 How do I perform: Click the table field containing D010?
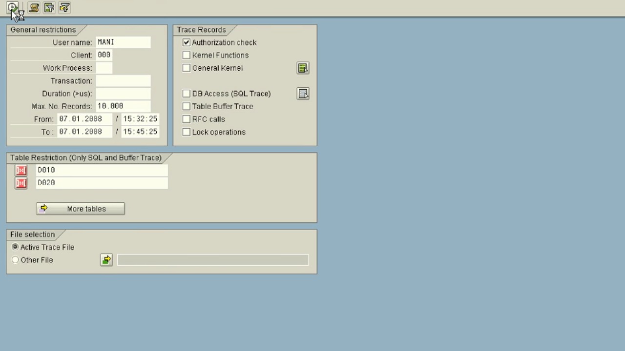click(102, 170)
